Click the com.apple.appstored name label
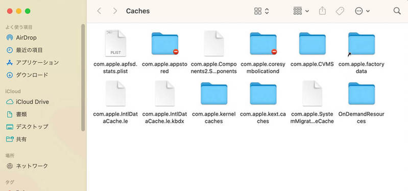408x191 pixels. (164, 67)
